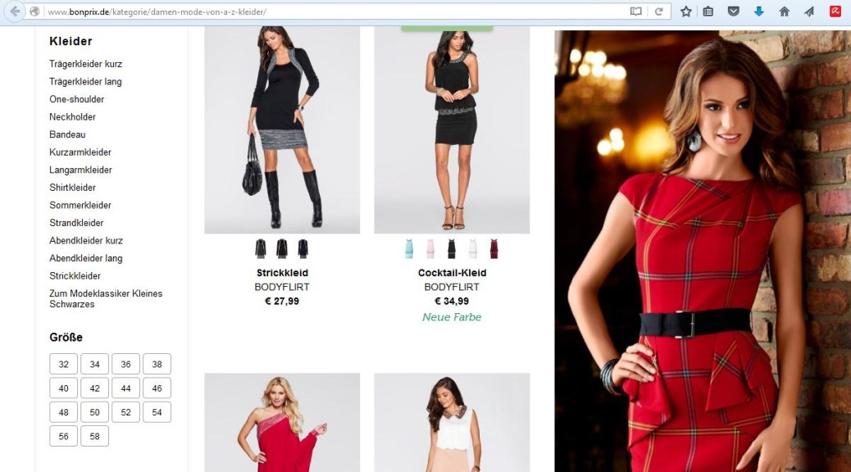Open the Cocktail-Kleid product title

pyautogui.click(x=452, y=273)
